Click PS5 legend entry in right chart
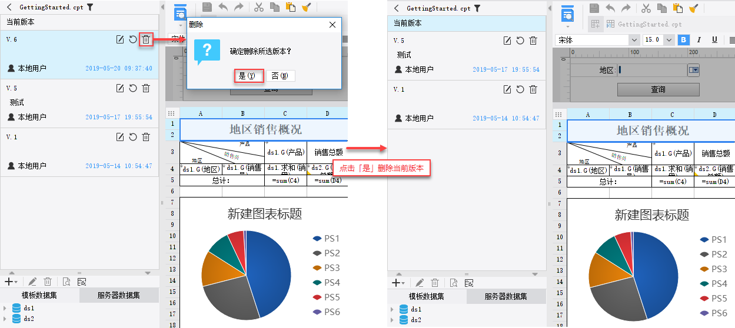735x328 pixels. 714,298
